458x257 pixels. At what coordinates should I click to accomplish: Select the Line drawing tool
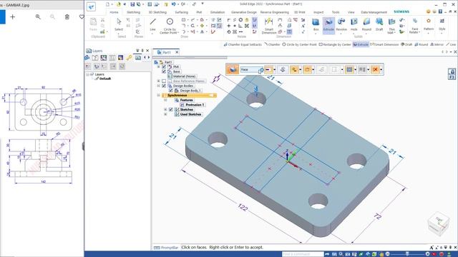(x=152, y=25)
